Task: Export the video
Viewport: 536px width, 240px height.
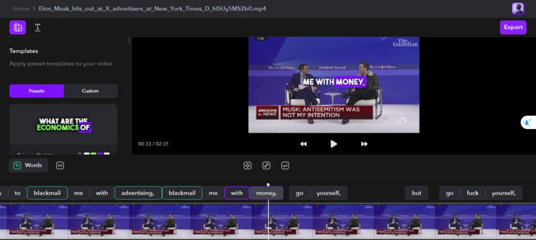Action: click(x=512, y=27)
